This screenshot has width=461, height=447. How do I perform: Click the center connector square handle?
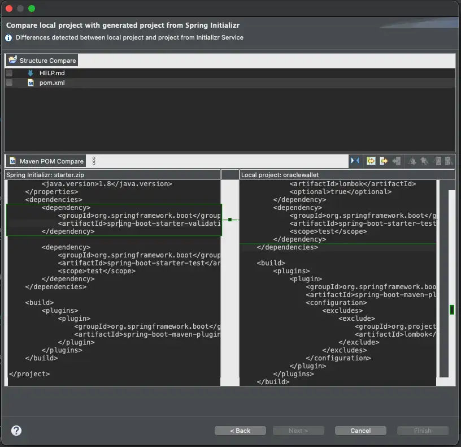click(x=230, y=220)
